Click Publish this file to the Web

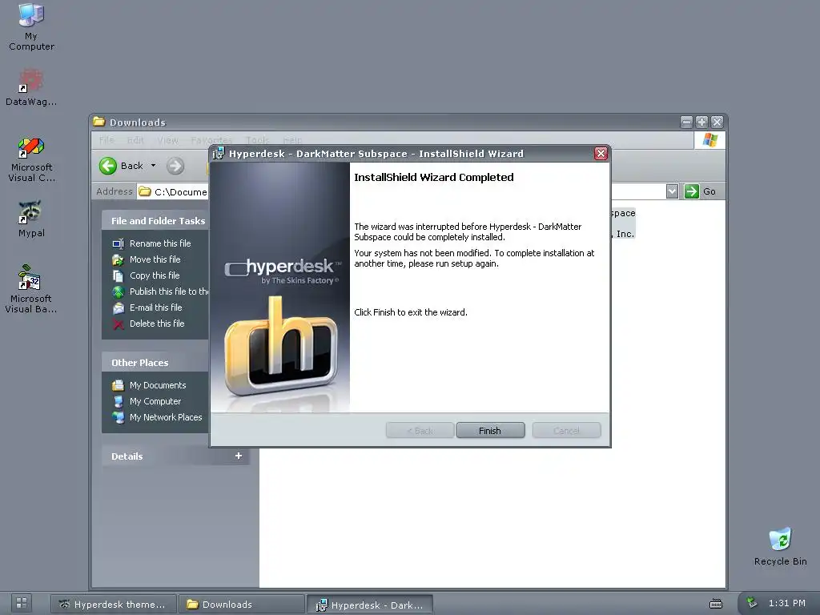169,291
